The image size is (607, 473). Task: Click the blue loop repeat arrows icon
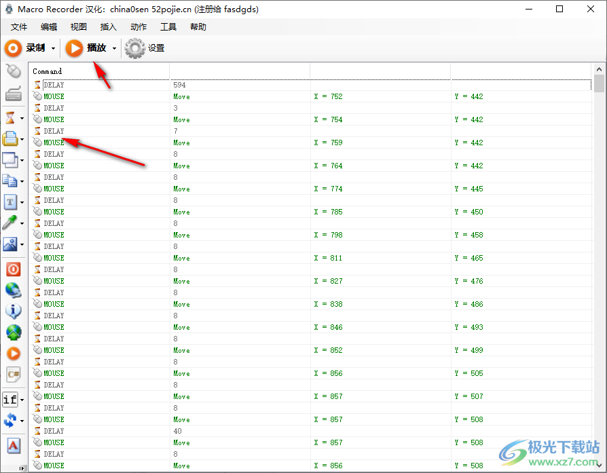click(10, 420)
